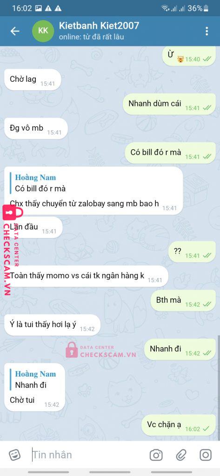Tap the chat scrollbar on the right edge

pyautogui.click(x=218, y=388)
